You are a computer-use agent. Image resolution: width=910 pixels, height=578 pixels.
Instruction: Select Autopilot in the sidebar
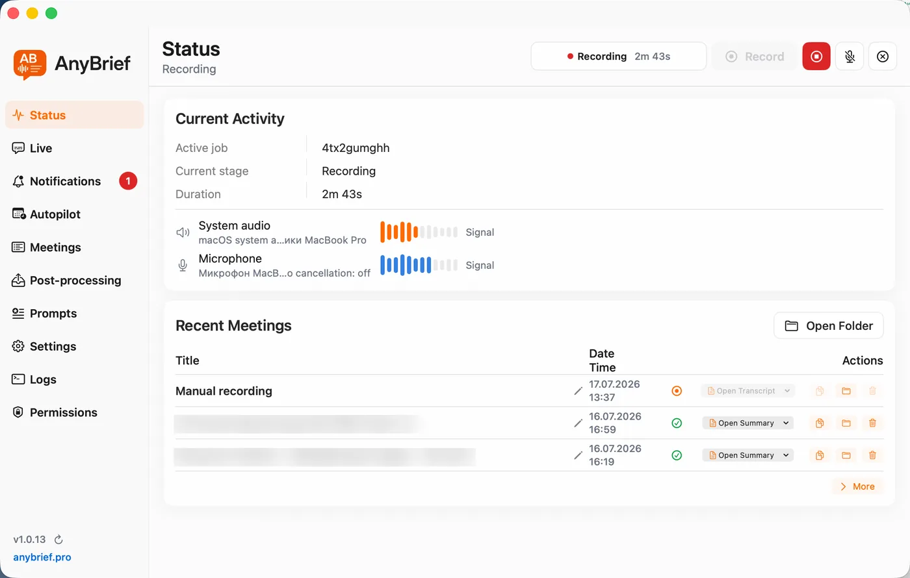pyautogui.click(x=74, y=214)
